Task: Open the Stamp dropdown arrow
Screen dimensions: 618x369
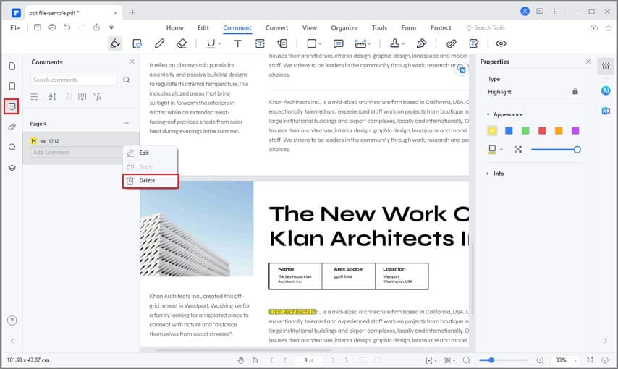Action: pyautogui.click(x=403, y=43)
